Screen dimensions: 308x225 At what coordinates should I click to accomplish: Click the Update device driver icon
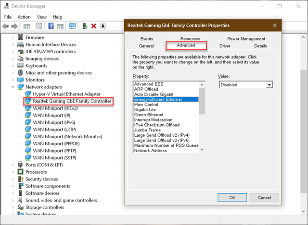(85, 26)
